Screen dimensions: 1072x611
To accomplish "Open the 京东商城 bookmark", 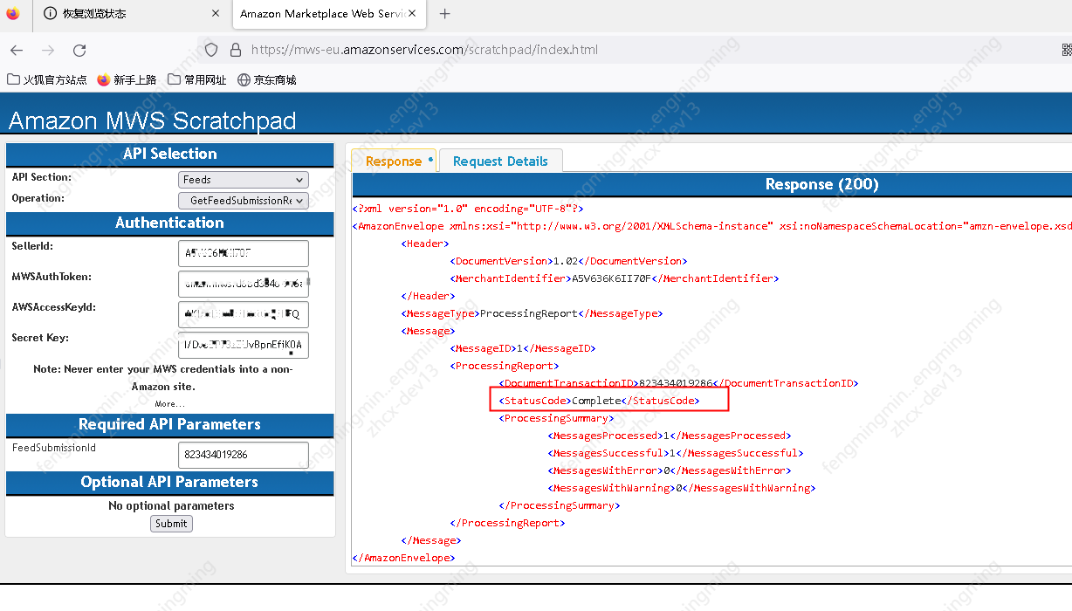I will (267, 79).
